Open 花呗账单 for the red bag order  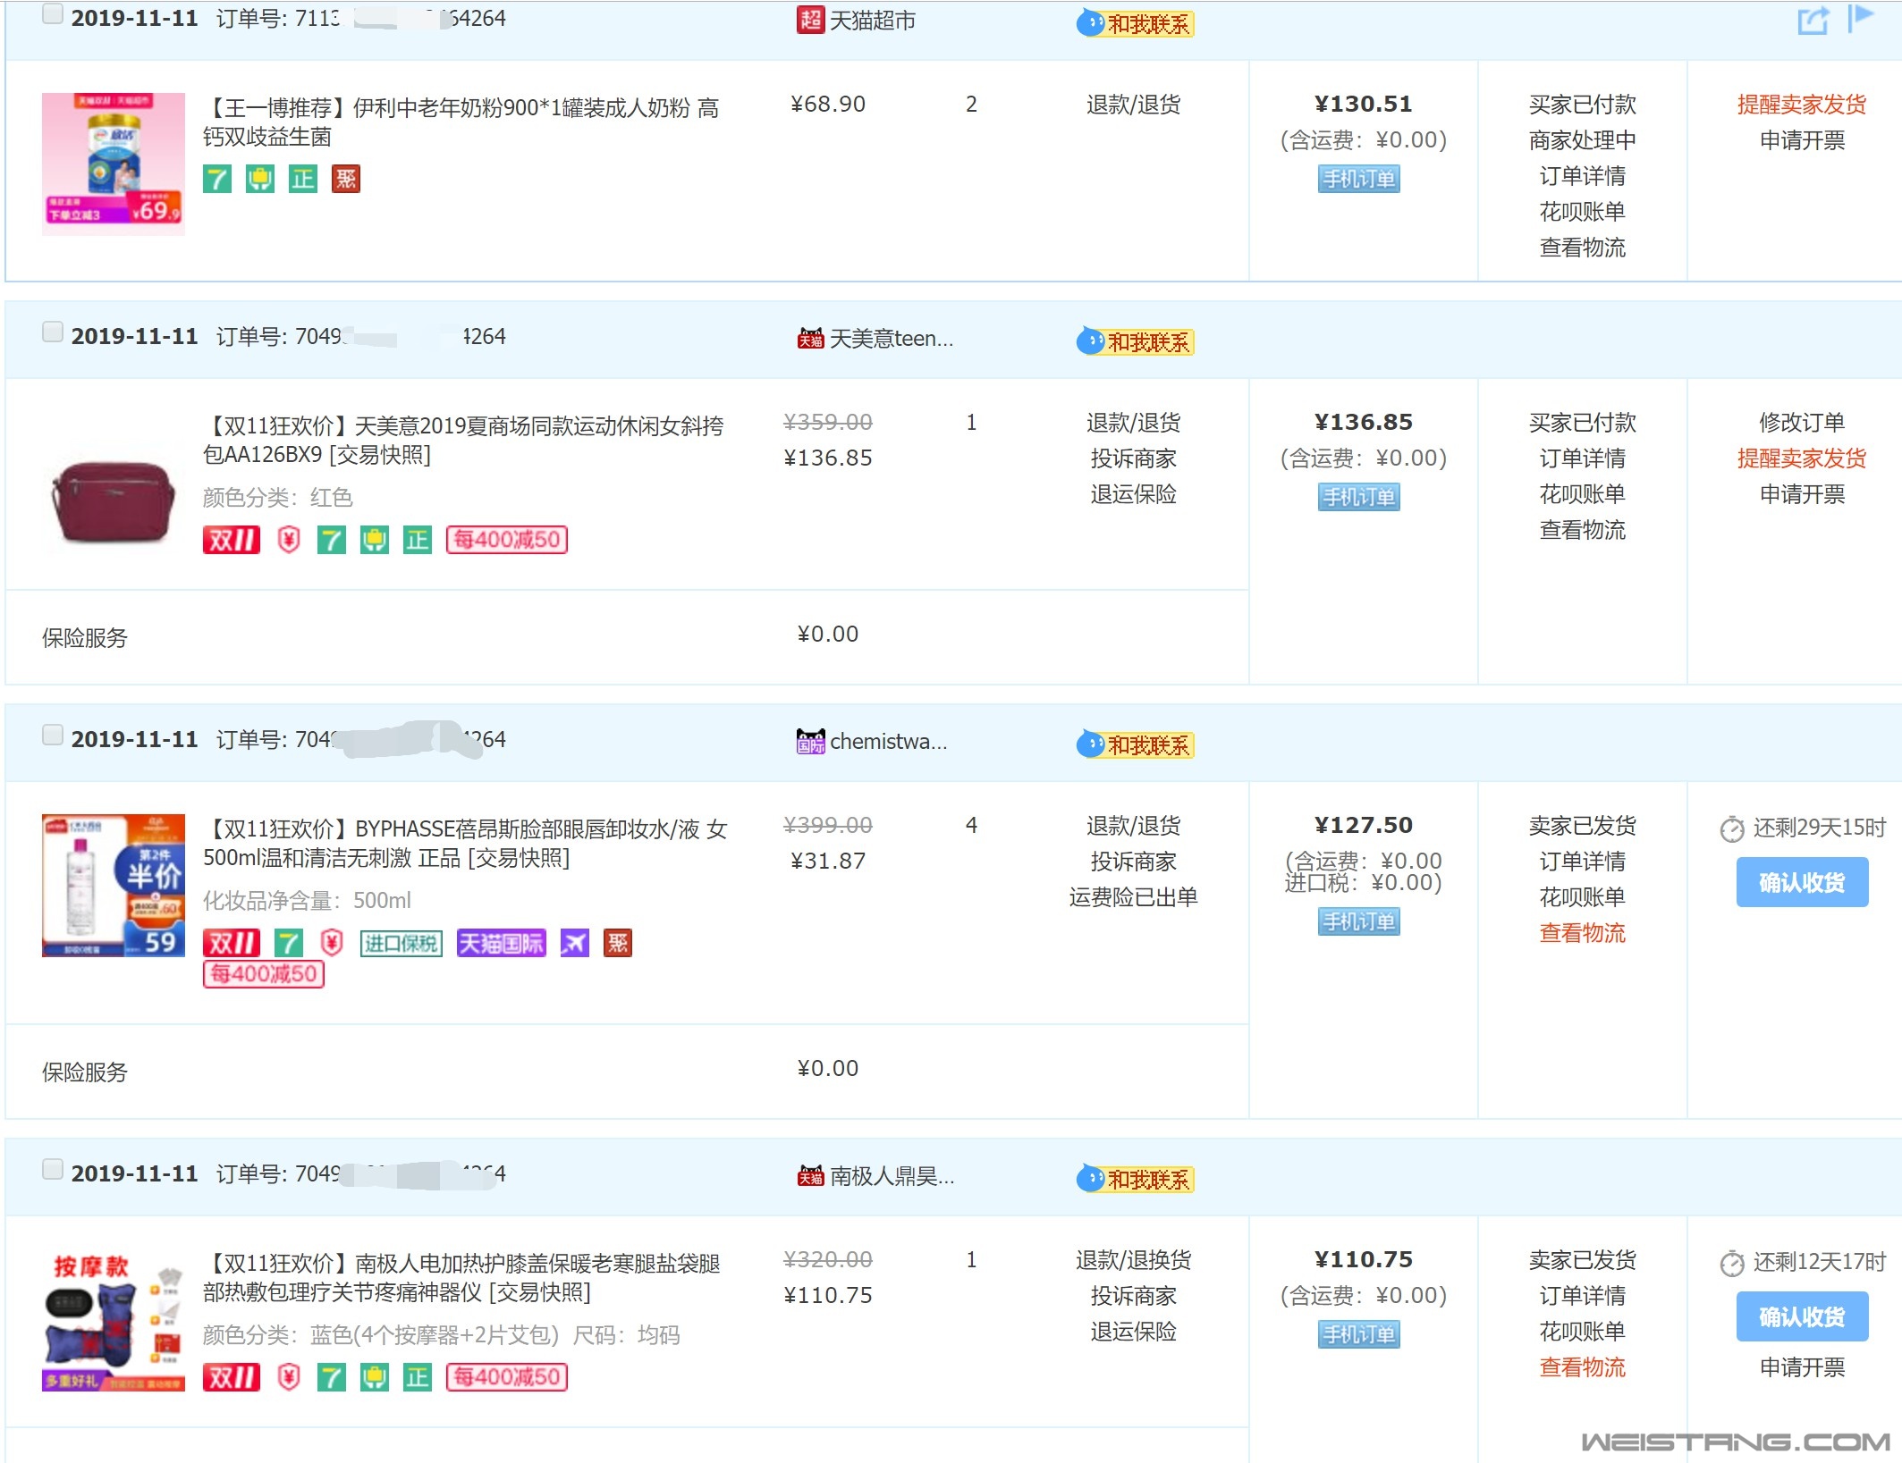(x=1582, y=494)
